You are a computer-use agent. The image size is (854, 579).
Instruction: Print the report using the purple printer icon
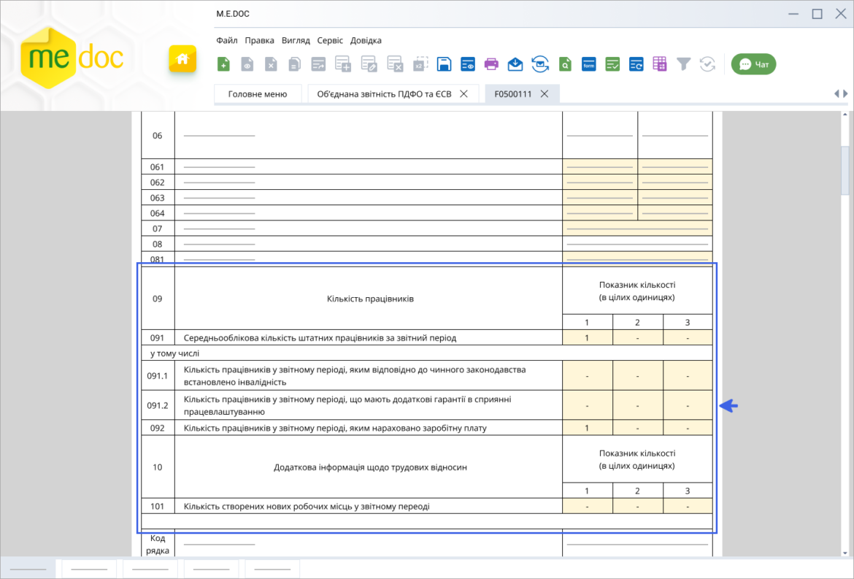(x=491, y=64)
